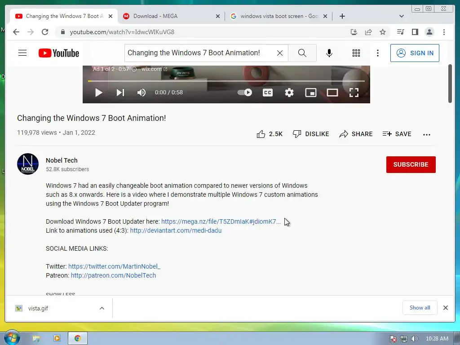Click the browser forward arrow
Image resolution: width=460 pixels, height=345 pixels.
31,32
